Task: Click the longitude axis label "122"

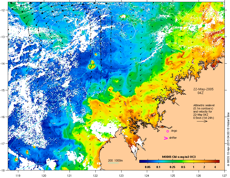Action: 95,175
